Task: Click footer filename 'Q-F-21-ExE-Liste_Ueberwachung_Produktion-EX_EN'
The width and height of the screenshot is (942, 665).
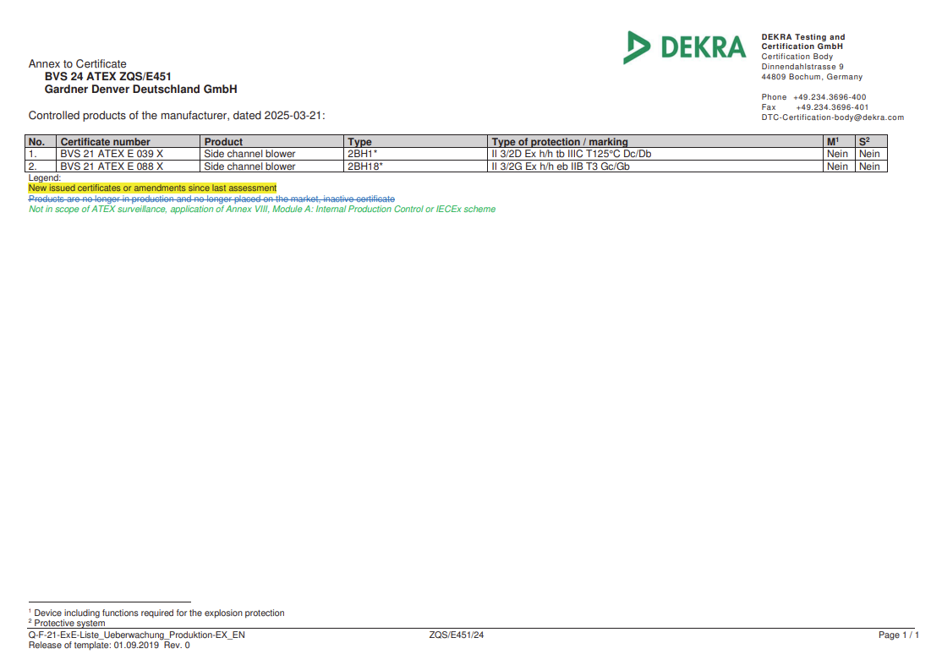Action: [136, 635]
